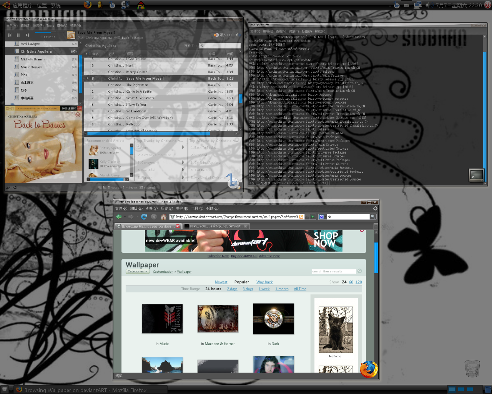Toggle shuffle icon in Banshee status bar

(8, 187)
